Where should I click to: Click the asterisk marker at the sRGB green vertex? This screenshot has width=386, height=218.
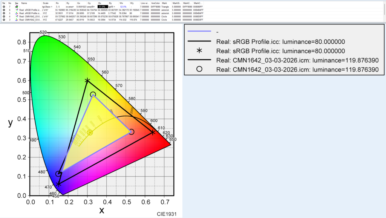click(x=87, y=81)
